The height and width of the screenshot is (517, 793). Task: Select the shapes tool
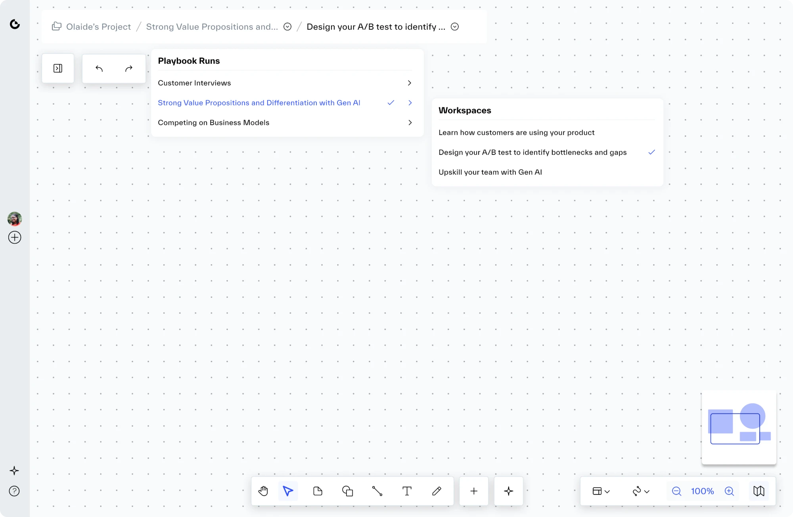click(348, 491)
